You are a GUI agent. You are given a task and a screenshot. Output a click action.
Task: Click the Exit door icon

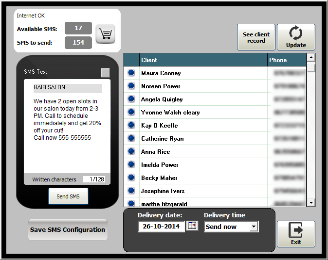[296, 230]
